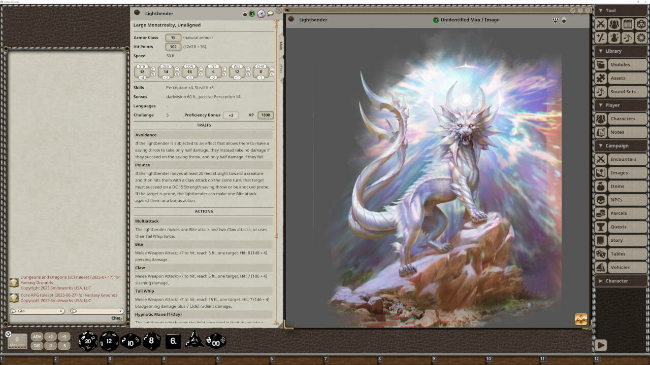Viewport: 650px width, 365px height.
Task: Open the NPCs list from the sidebar
Action: click(619, 200)
